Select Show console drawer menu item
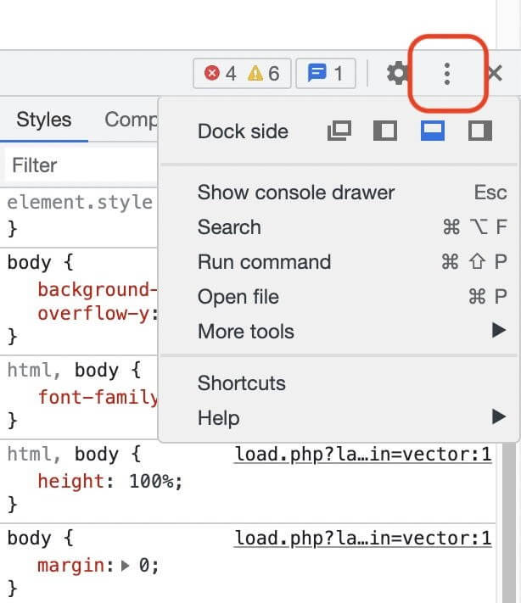Screen dimensions: 521x603 (339, 193)
